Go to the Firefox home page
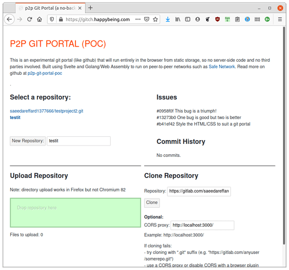Viewport: 289px width, 270px height. pos(40,19)
